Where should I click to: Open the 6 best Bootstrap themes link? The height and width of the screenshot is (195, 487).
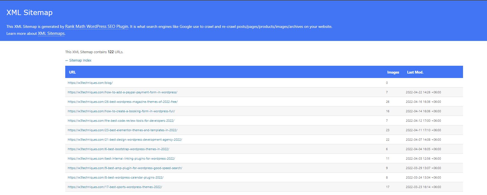(118, 149)
